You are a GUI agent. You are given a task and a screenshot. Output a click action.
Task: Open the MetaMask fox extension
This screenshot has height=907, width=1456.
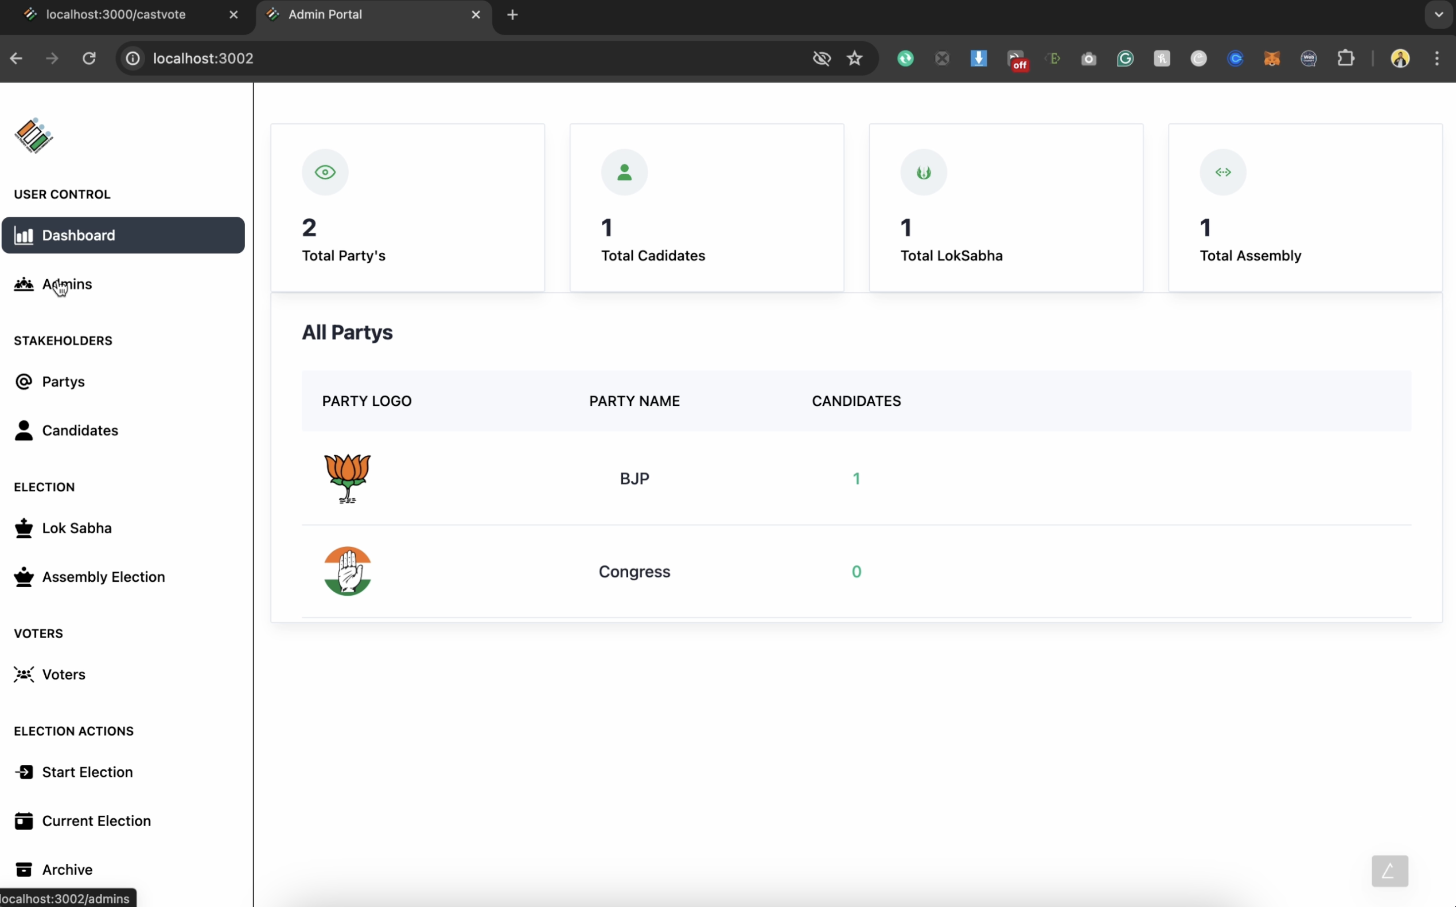[x=1272, y=58]
